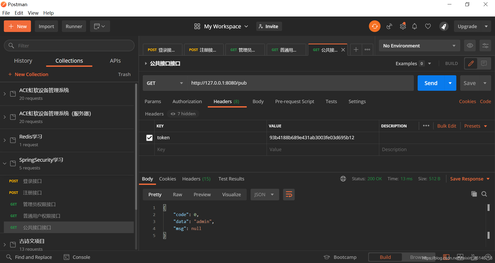
Task: Click the collections Filter search box
Action: 69,46
